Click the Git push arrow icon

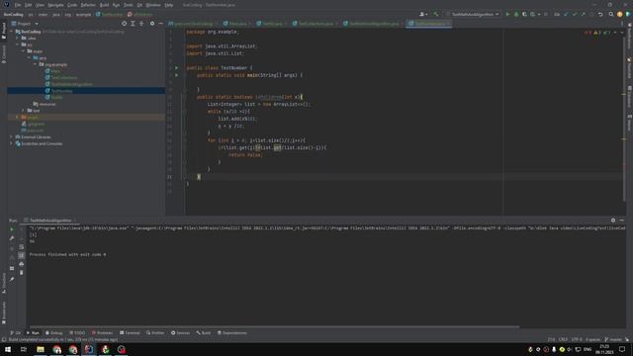tap(583, 14)
